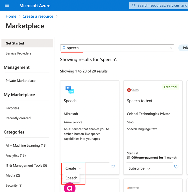Expand the Subscribe dropdown
The image size is (188, 192).
[x=140, y=168]
